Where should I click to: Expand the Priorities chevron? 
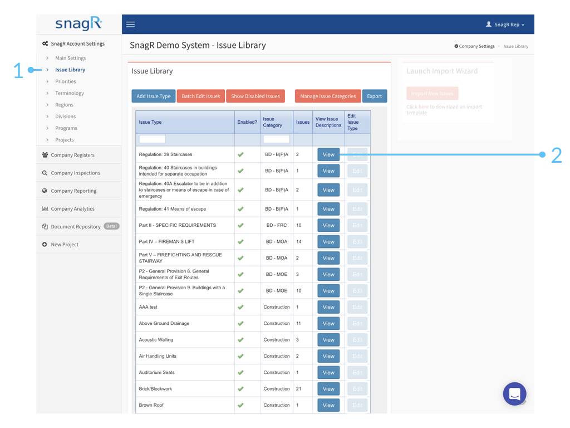[47, 81]
